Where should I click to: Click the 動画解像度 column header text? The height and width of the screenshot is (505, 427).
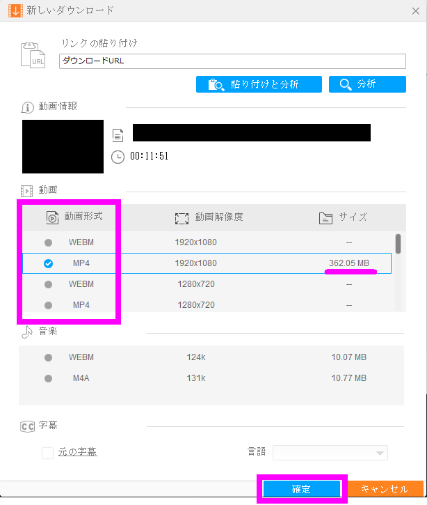[x=219, y=217]
